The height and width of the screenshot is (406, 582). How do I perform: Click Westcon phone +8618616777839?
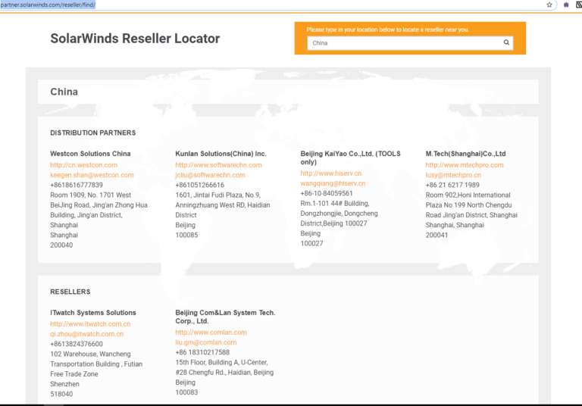point(77,185)
